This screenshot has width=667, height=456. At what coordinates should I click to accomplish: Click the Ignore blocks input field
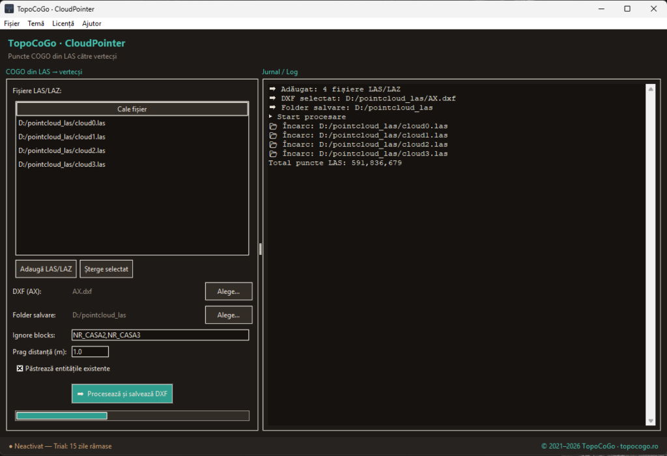pyautogui.click(x=160, y=335)
